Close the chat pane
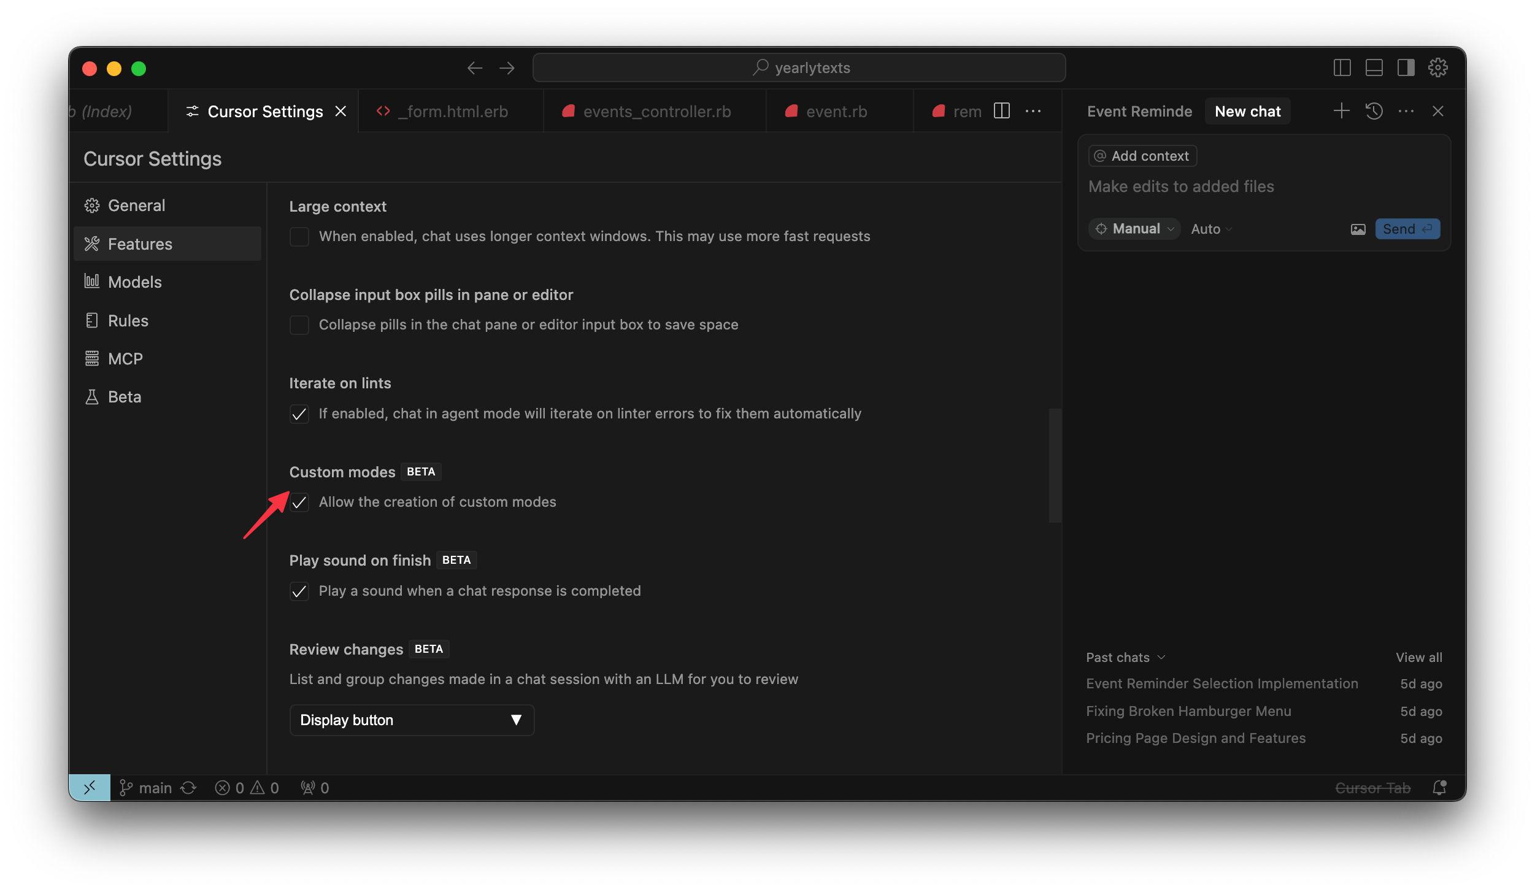Viewport: 1535px width, 892px height. 1437,111
